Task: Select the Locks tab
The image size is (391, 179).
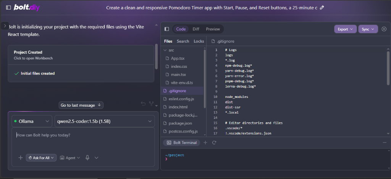Action: pyautogui.click(x=199, y=41)
